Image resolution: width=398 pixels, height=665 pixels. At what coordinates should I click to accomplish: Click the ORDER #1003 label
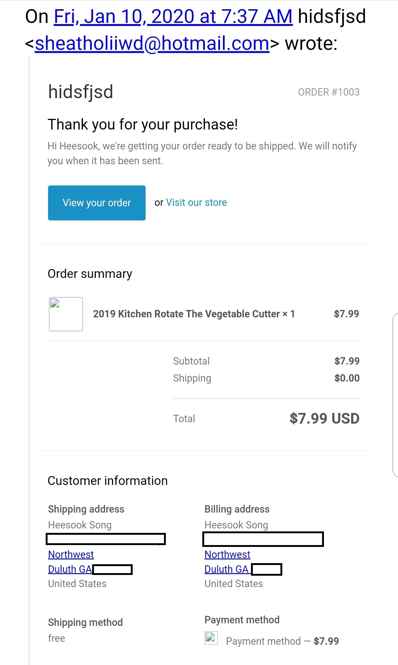click(x=329, y=92)
